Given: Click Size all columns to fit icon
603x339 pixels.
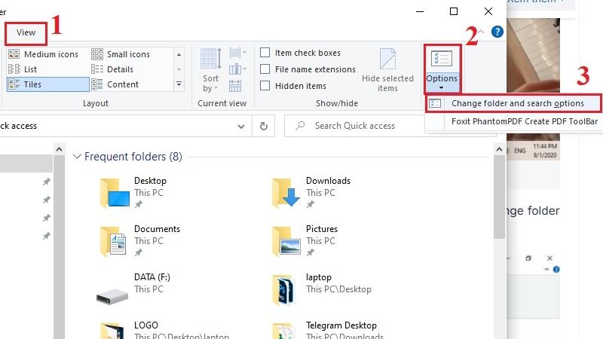Looking at the screenshot, I should (x=235, y=86).
